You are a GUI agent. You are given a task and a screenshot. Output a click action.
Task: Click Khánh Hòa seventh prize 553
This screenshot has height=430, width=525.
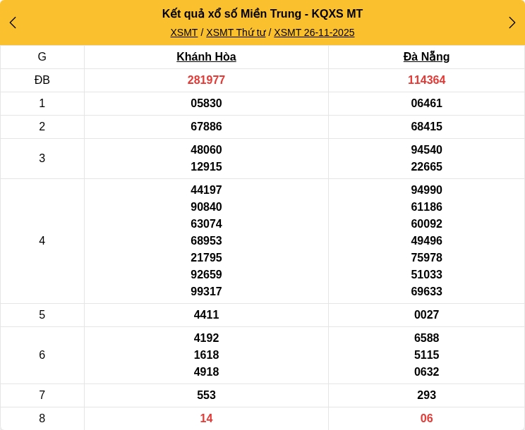(206, 395)
